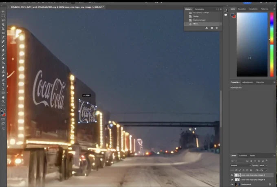277x187 pixels.
Task: Select the Horizontal Type tool
Action: coord(3,84)
